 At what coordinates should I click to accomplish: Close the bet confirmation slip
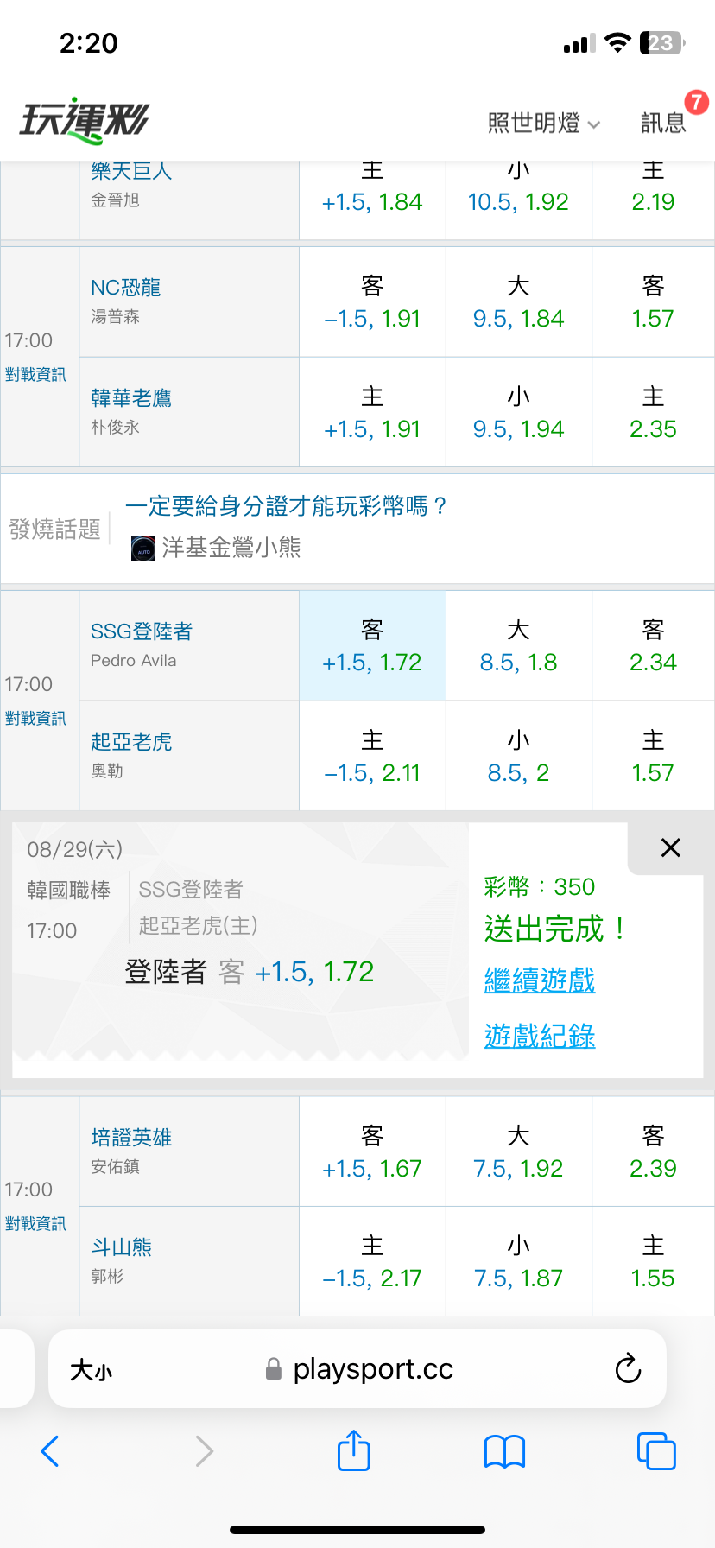pyautogui.click(x=671, y=847)
